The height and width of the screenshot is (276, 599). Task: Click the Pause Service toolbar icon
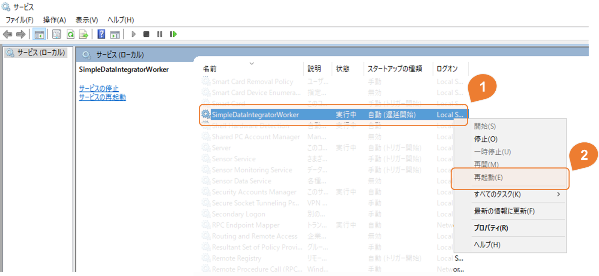coord(160,34)
